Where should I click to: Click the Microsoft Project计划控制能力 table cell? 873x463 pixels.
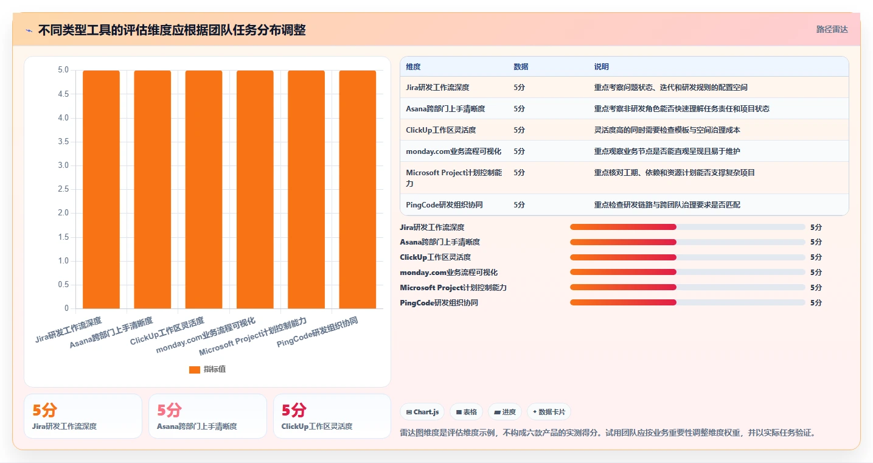coord(454,178)
